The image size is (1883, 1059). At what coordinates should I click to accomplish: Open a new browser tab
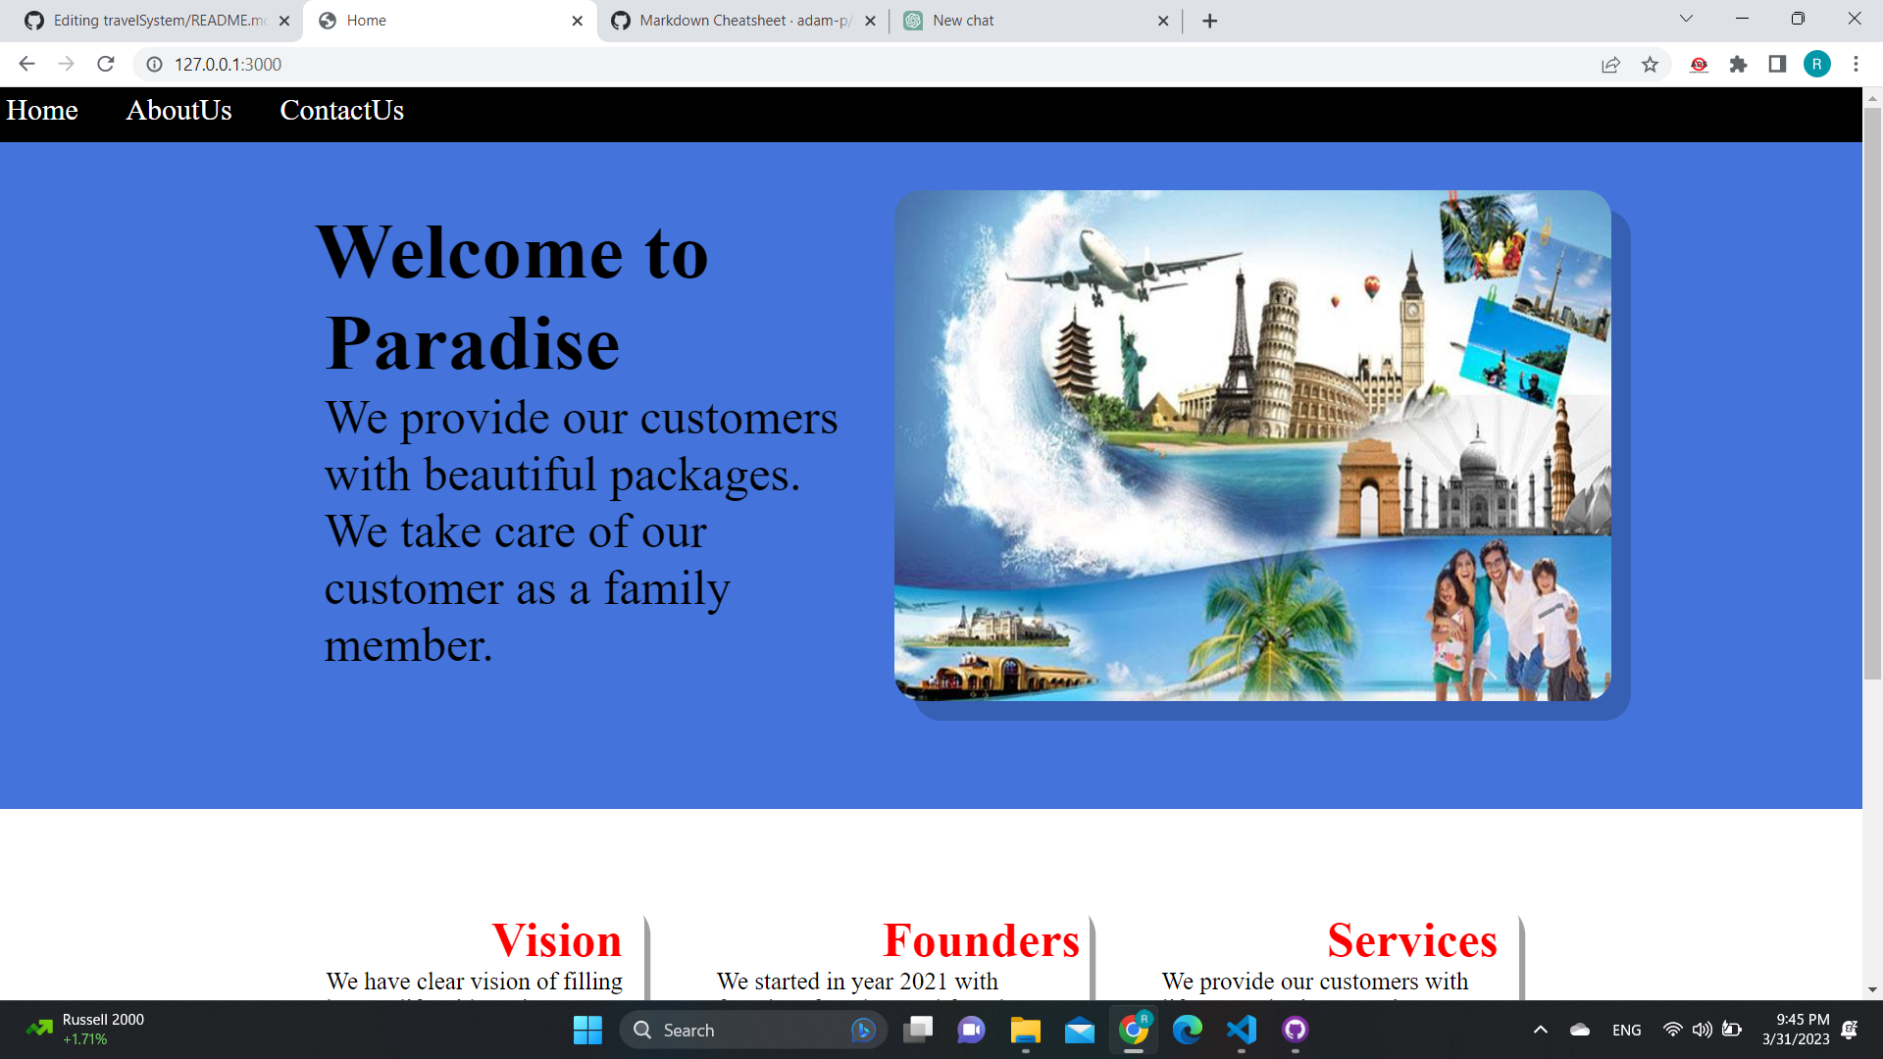coord(1209,21)
